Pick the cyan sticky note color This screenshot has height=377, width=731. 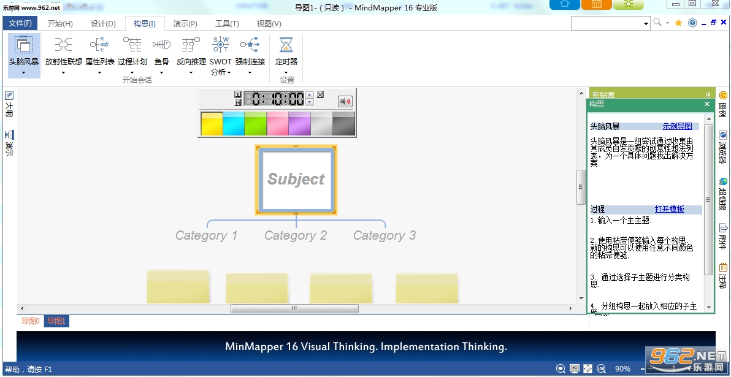[x=234, y=123]
